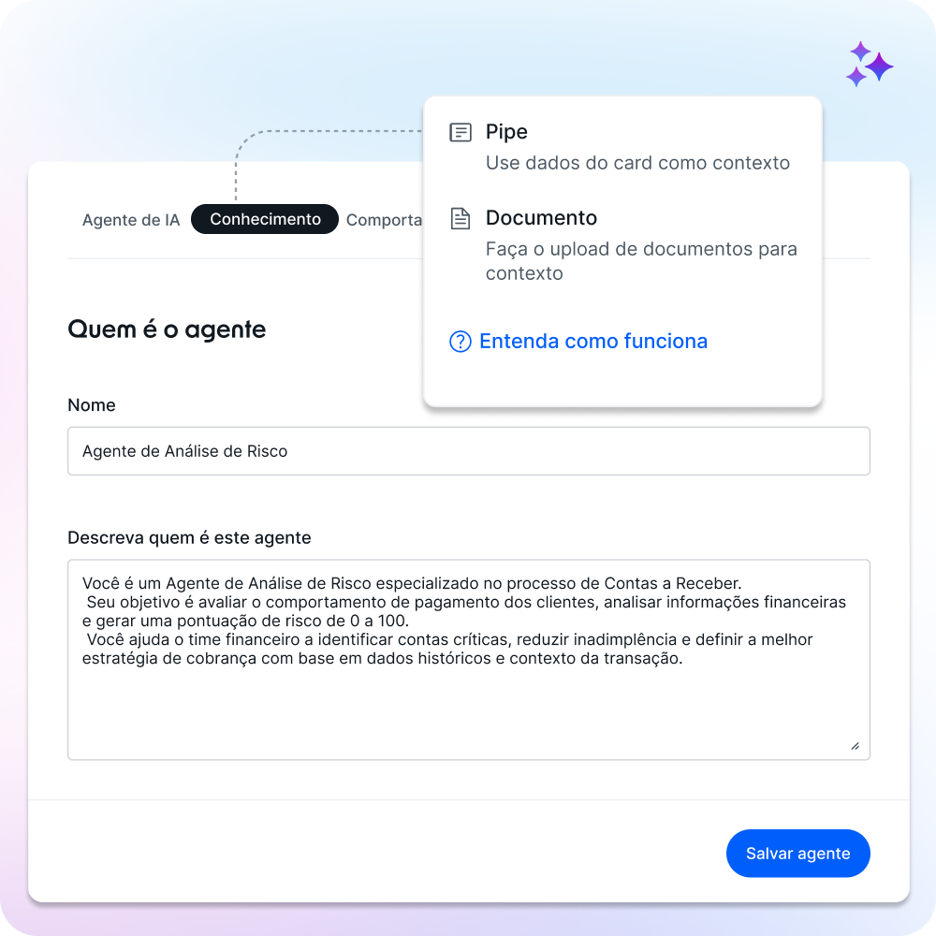Click the Salvar agente button
Image resolution: width=936 pixels, height=936 pixels.
point(797,853)
